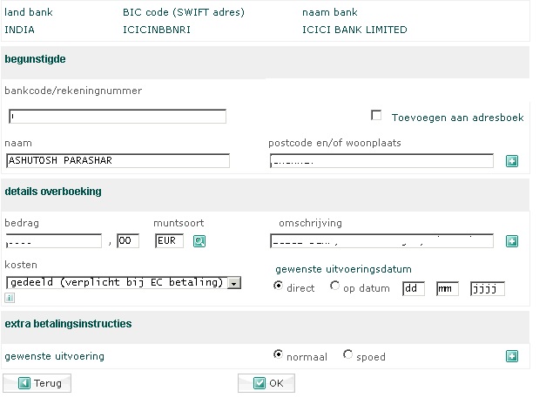
Task: Choose the spoed execution option
Action: click(348, 355)
